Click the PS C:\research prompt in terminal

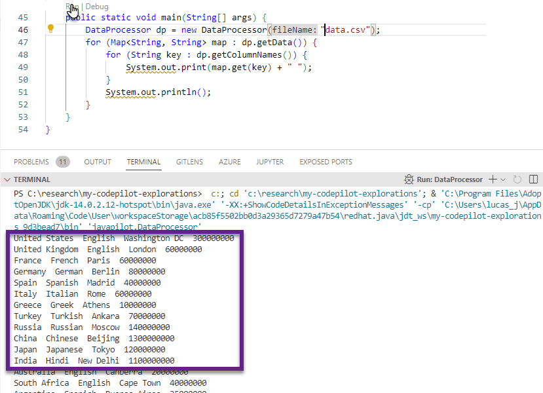point(107,194)
